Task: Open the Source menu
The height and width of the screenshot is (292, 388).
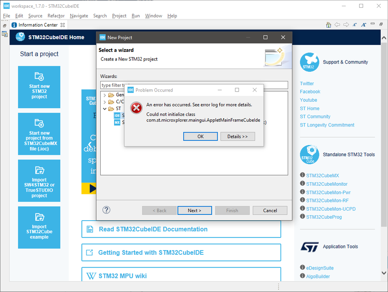Action: (x=35, y=16)
